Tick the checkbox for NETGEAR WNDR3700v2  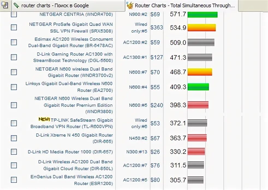tap(14, 72)
